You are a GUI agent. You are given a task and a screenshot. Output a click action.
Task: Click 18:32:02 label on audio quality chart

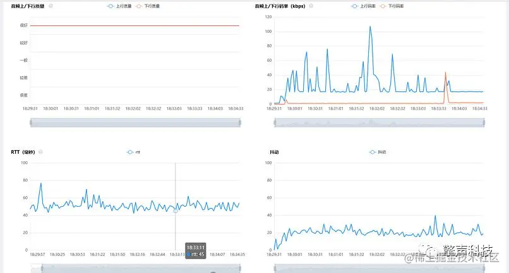coord(133,108)
